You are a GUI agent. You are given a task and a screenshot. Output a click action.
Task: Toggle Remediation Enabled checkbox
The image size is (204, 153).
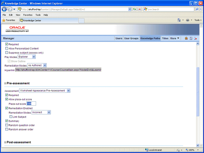pyautogui.click(x=7, y=108)
